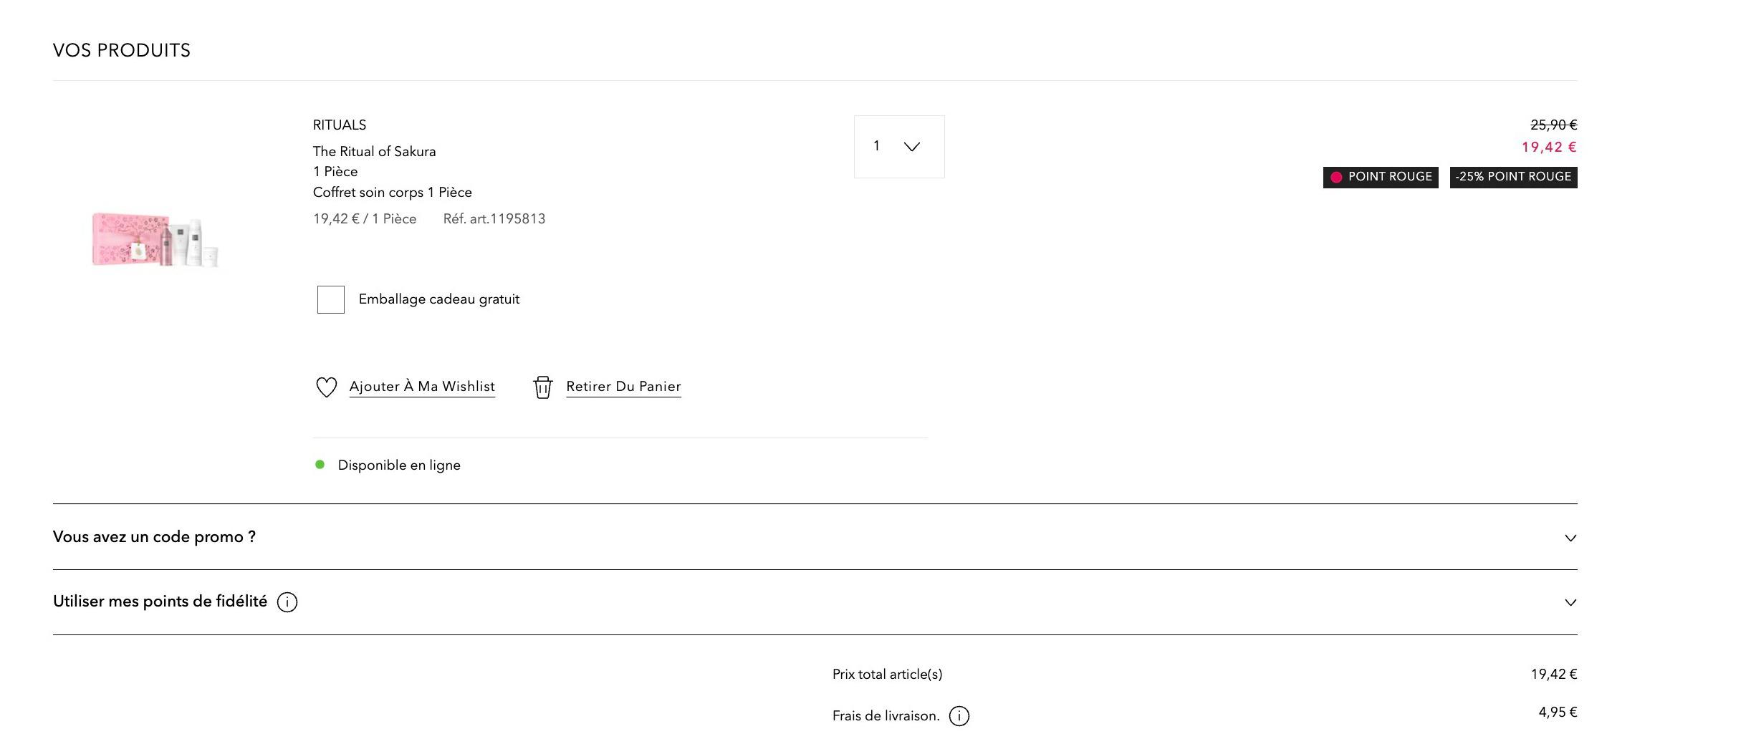Expand the Vous avez un code promo section

point(815,537)
